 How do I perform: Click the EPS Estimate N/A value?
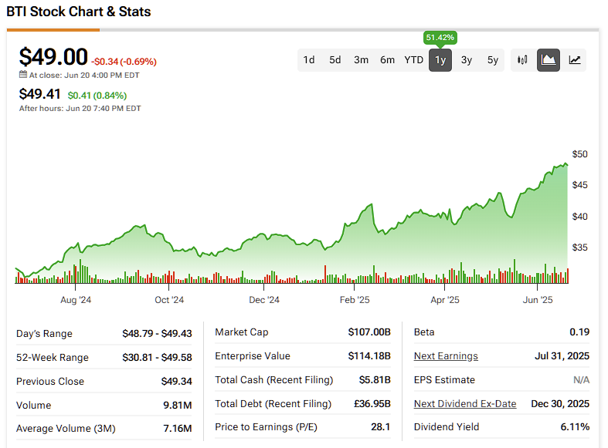[581, 380]
